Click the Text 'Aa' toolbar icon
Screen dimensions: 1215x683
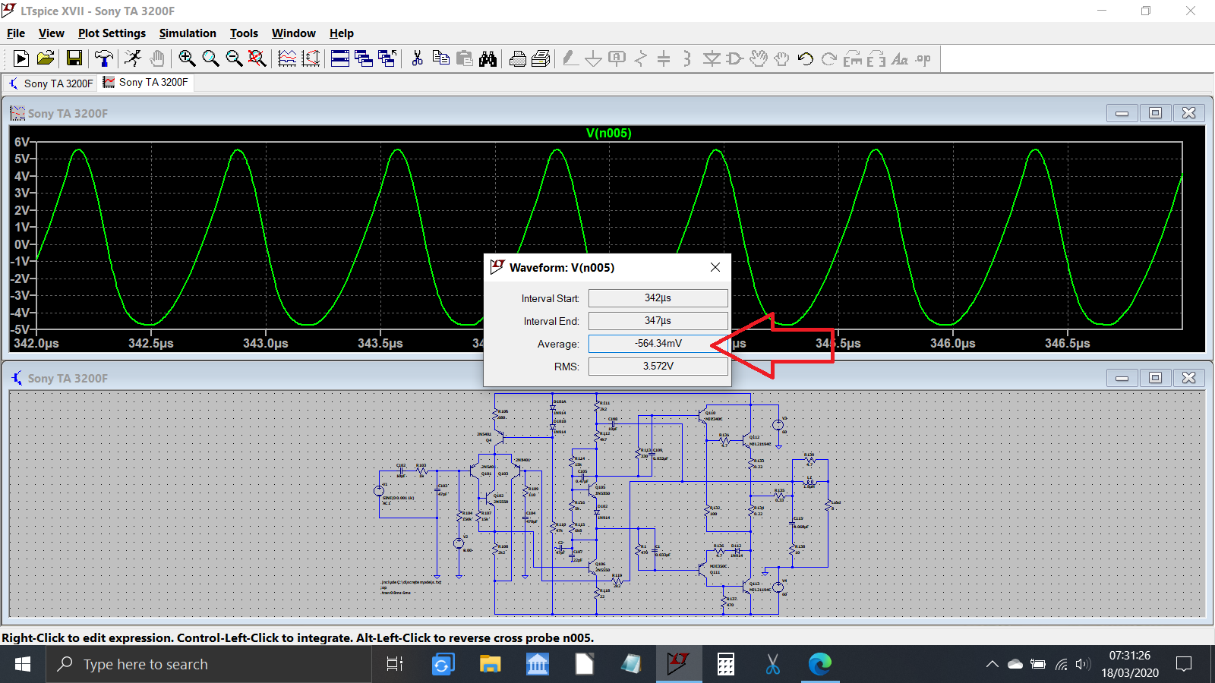point(900,58)
